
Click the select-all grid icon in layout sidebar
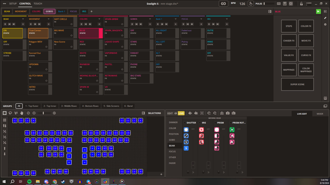(5, 120)
